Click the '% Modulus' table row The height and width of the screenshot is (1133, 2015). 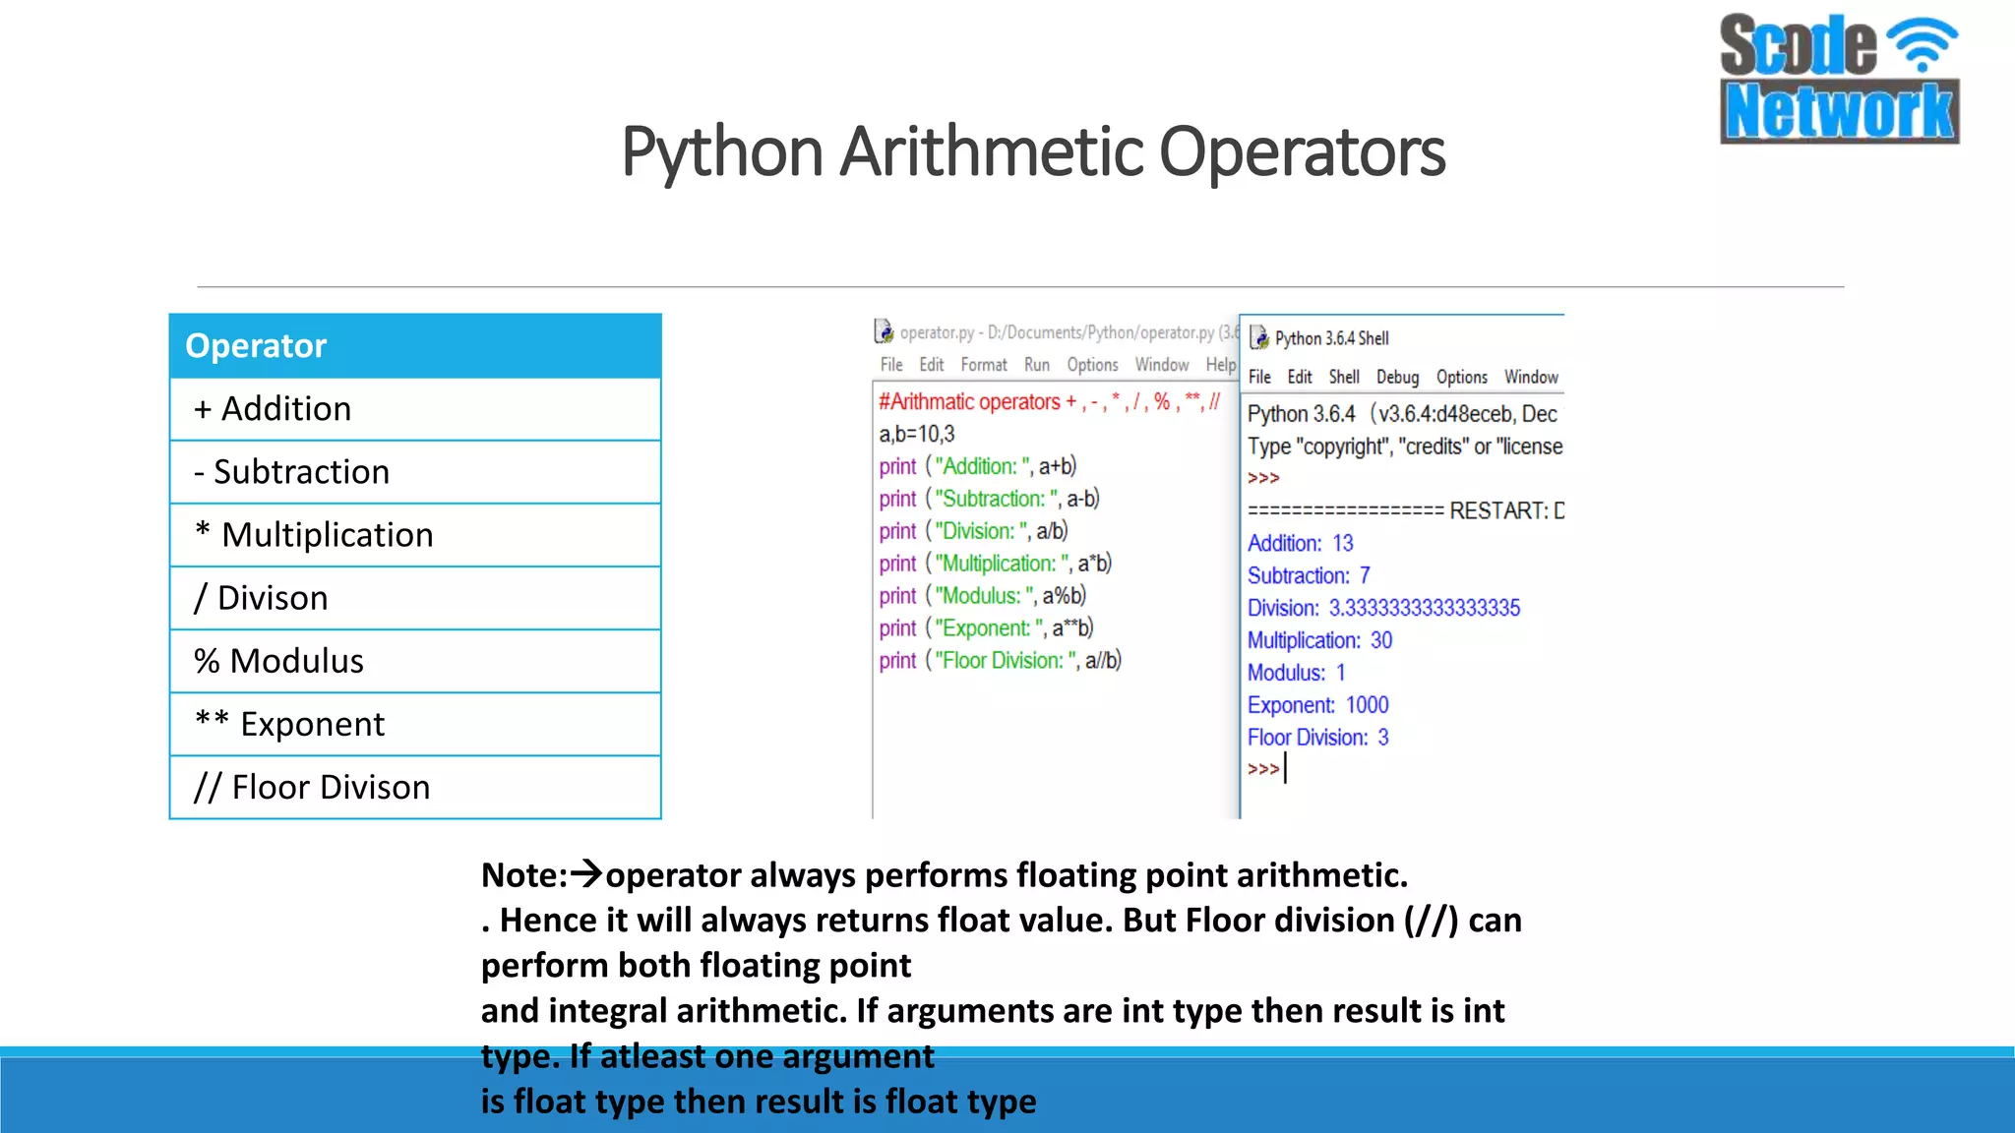(415, 661)
